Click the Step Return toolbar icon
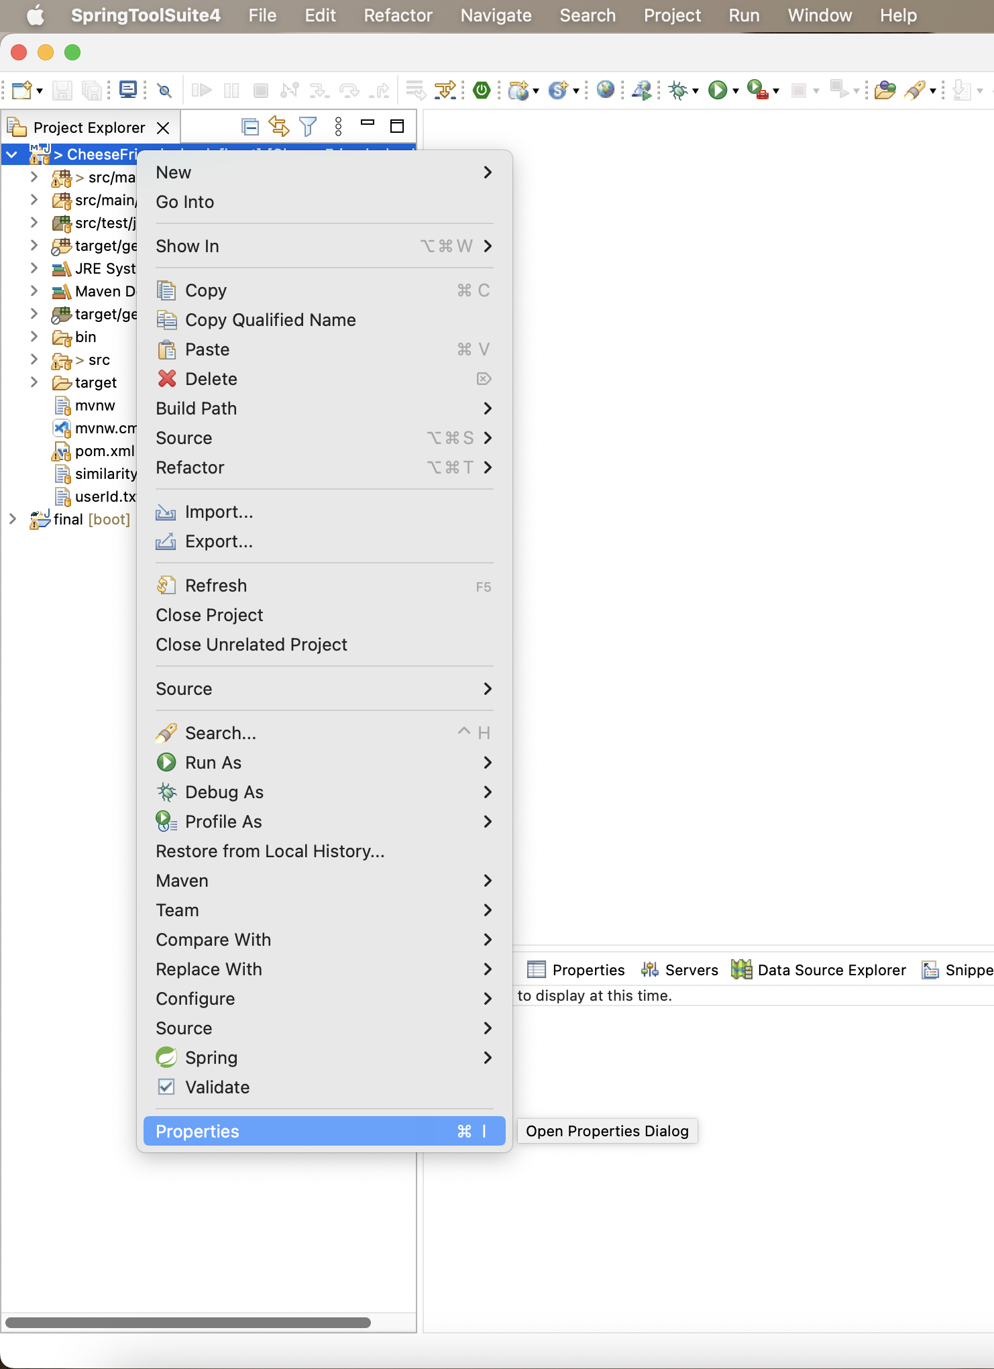Image resolution: width=994 pixels, height=1369 pixels. (381, 90)
